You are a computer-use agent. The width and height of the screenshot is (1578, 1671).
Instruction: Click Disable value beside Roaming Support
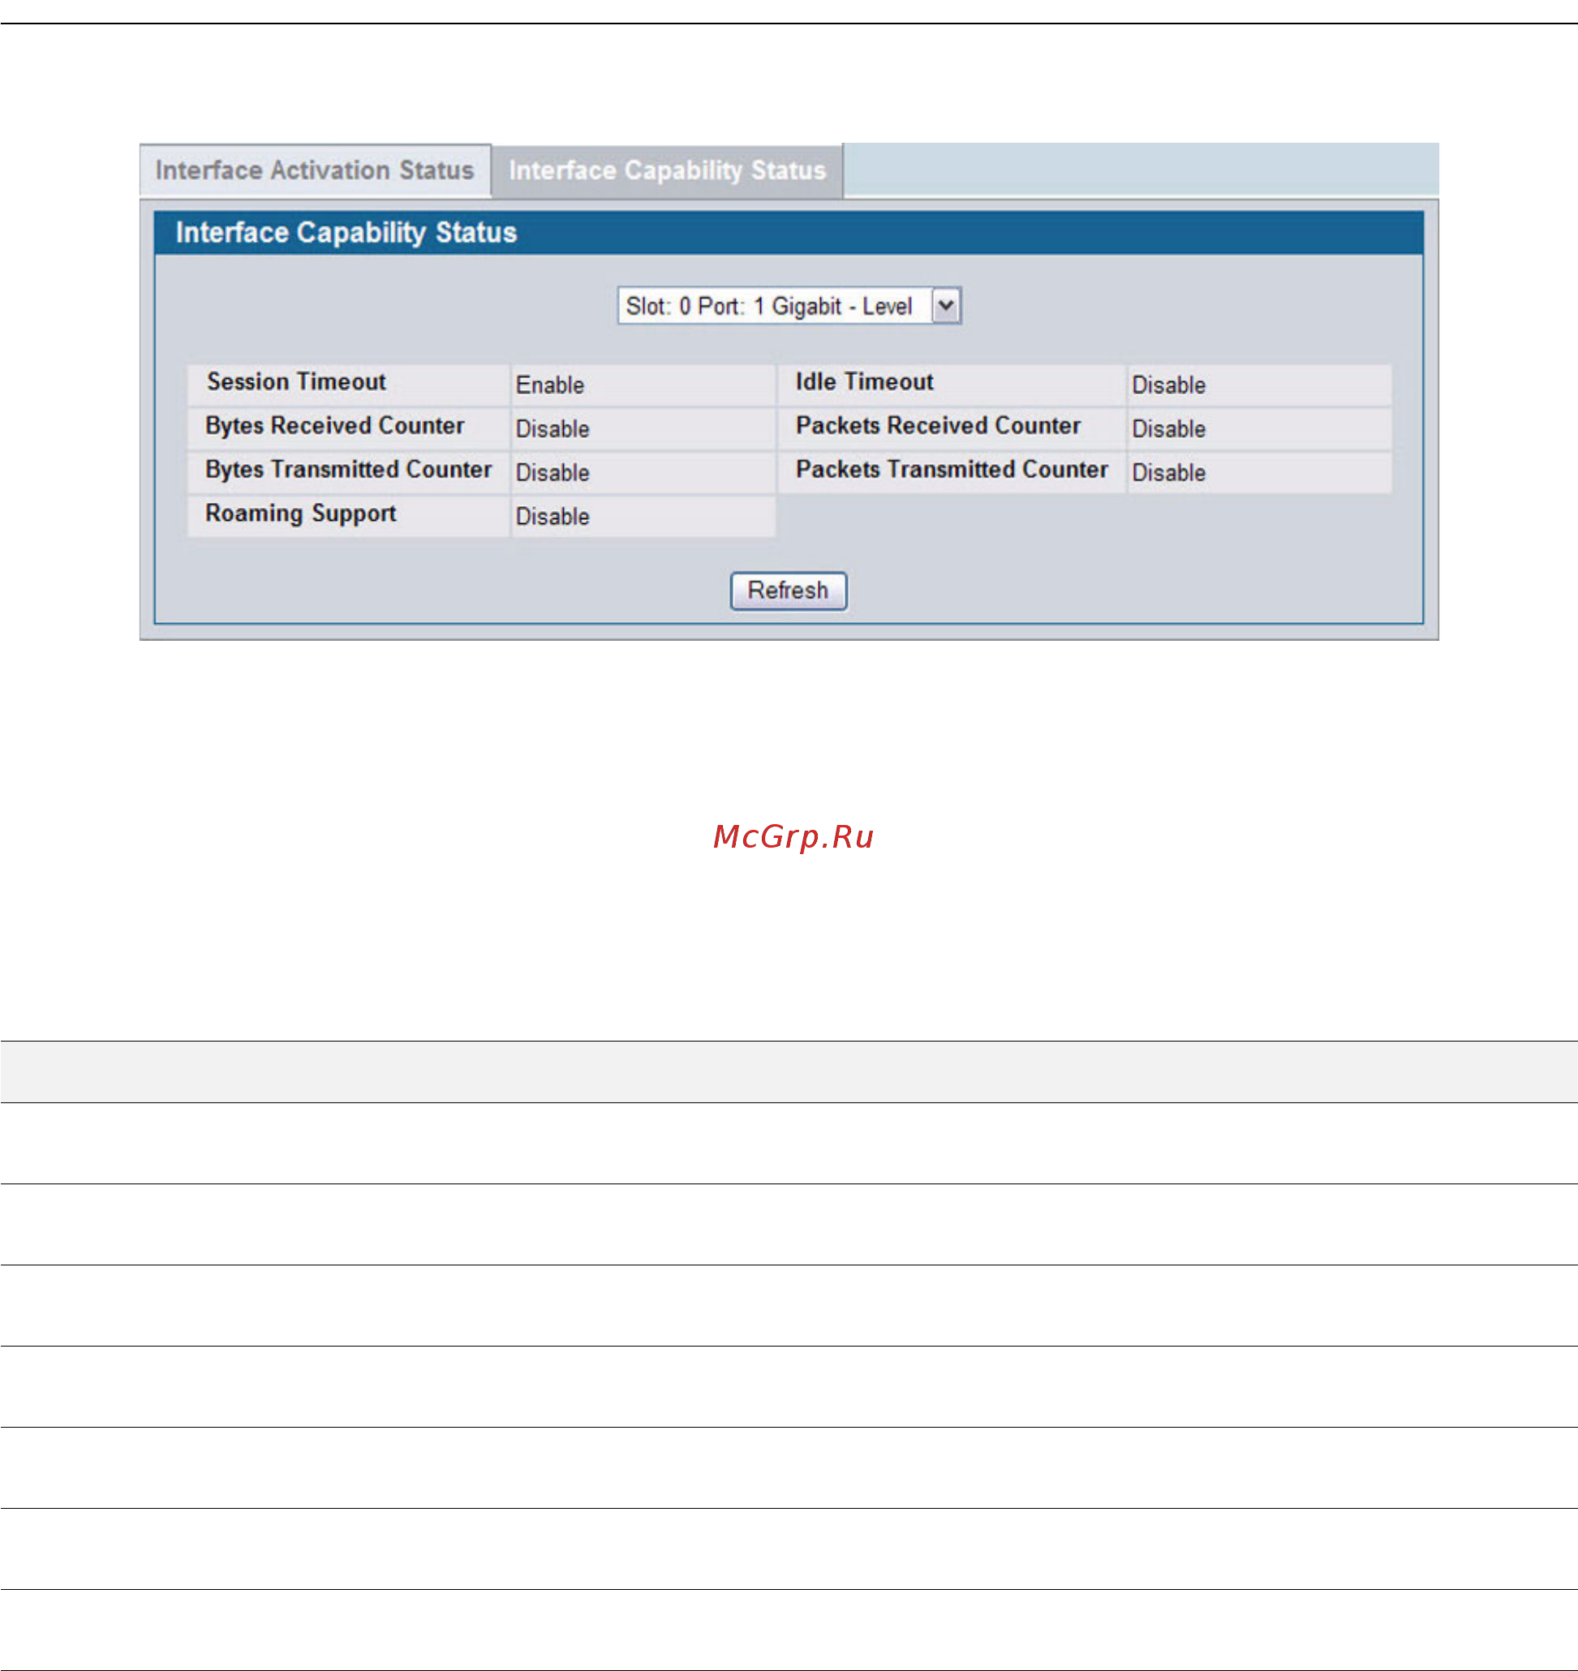click(x=553, y=517)
